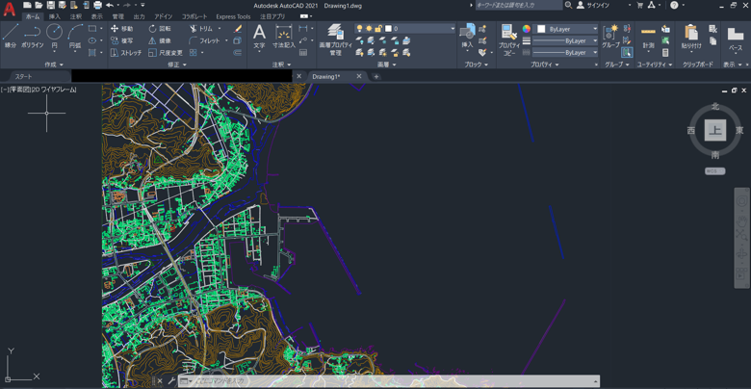Select the 線分 line tool
Screen dimensions: 751x389
pos(11,36)
